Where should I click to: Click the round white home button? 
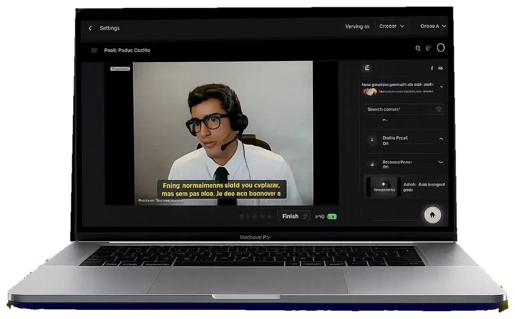tap(432, 215)
